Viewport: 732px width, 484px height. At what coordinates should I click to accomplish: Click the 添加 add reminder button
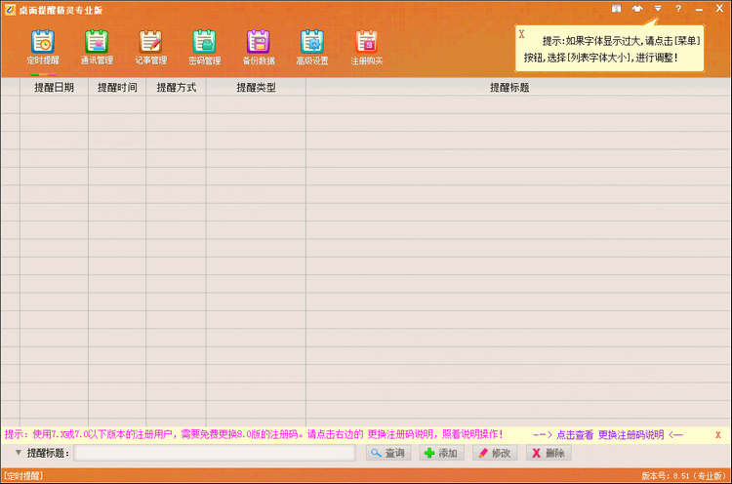(x=441, y=453)
